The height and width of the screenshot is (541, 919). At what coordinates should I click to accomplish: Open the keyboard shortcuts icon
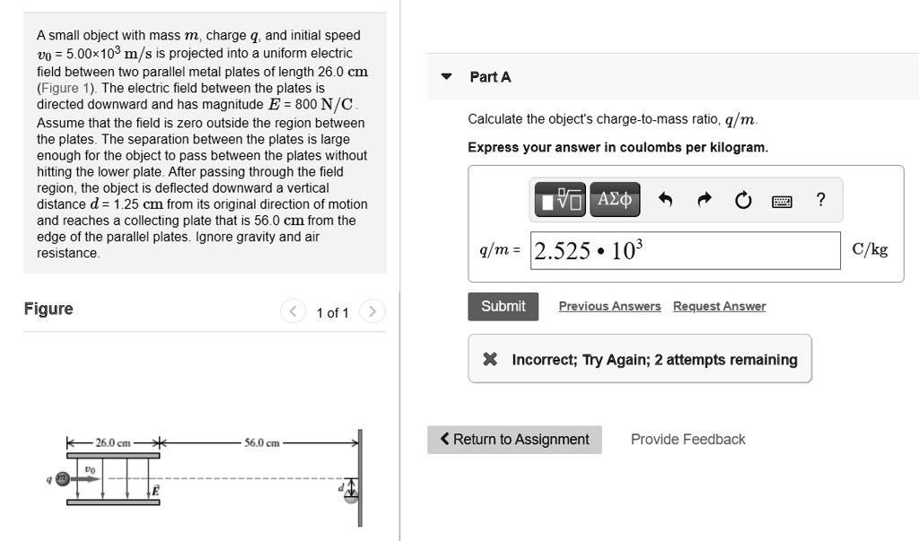782,202
